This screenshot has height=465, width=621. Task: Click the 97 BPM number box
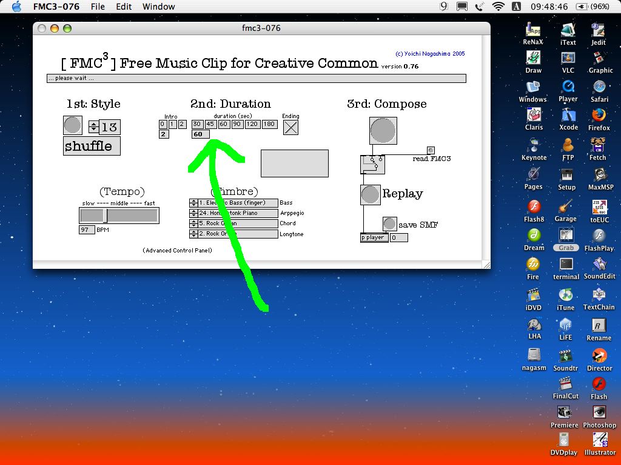point(87,229)
